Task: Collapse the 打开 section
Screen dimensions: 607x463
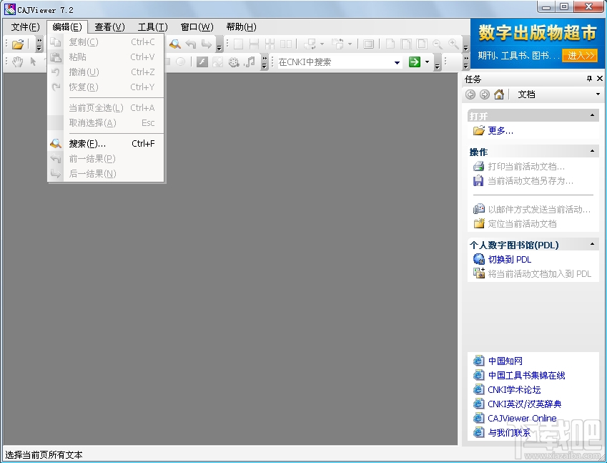Action: [593, 114]
